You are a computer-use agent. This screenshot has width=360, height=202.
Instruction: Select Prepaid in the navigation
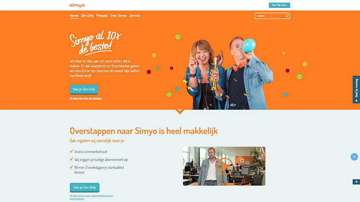click(102, 16)
